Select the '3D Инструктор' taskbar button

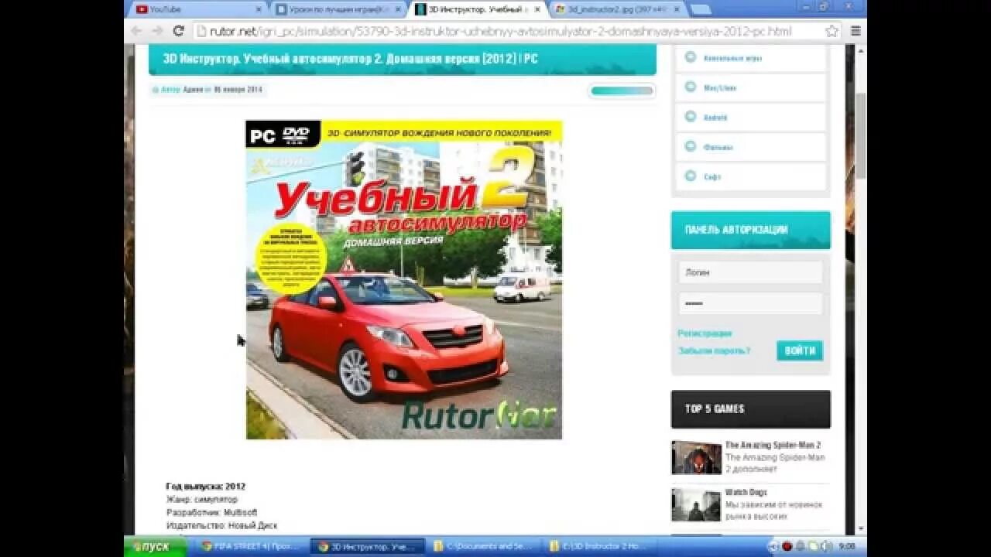[x=368, y=546]
